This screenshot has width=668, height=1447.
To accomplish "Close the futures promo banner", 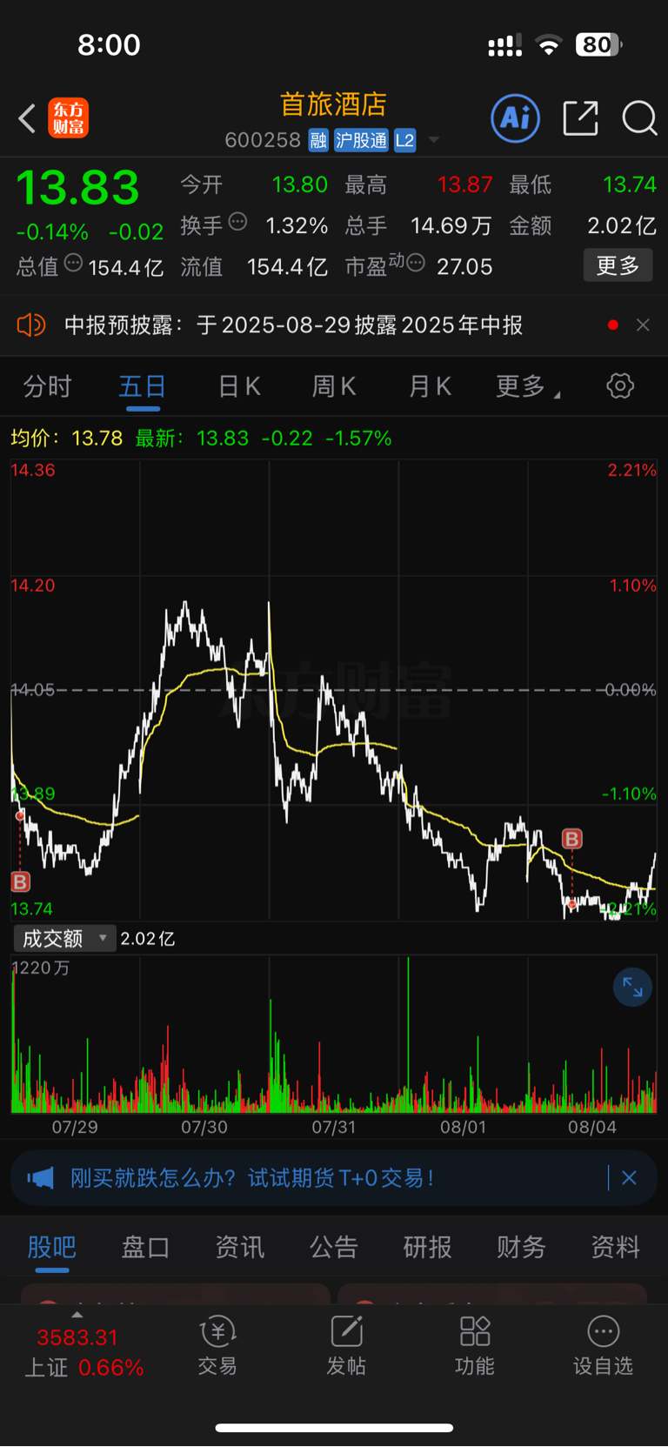I will coord(629,1178).
